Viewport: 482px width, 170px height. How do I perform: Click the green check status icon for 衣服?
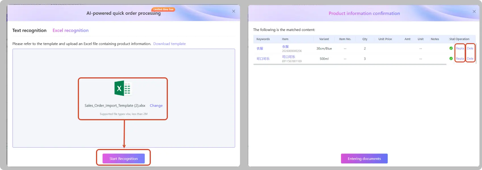tap(451, 48)
